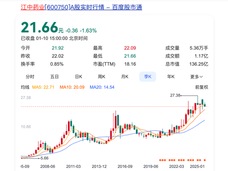
Task: Select the 周K chart tab
Action: 102,76
